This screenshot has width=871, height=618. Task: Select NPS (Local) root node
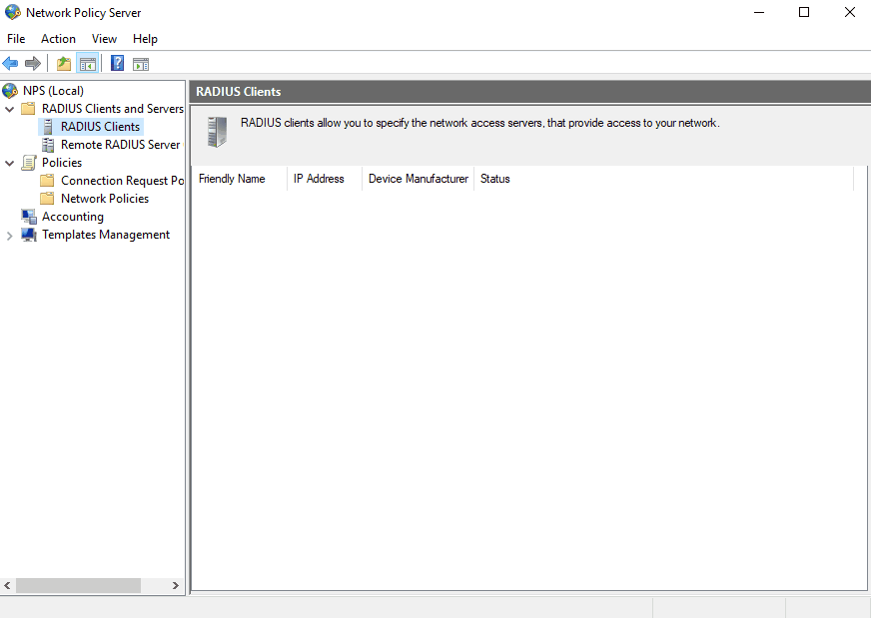(x=53, y=91)
